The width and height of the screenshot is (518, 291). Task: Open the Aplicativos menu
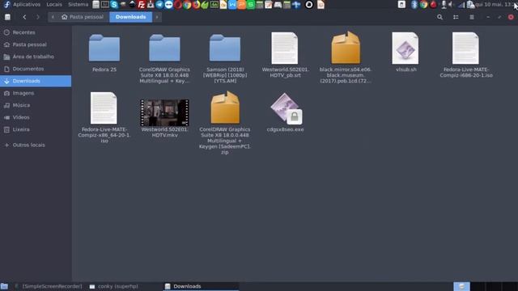point(27,5)
